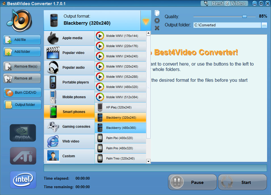Select Palm Treo (320x240) format

coord(120,158)
